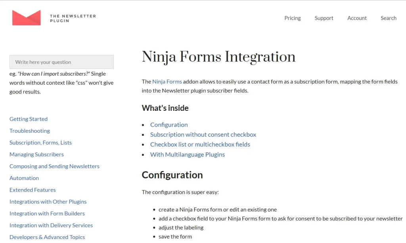406x243 pixels.
Task: Jump to Subscription without consent checkbox
Action: coord(203,135)
